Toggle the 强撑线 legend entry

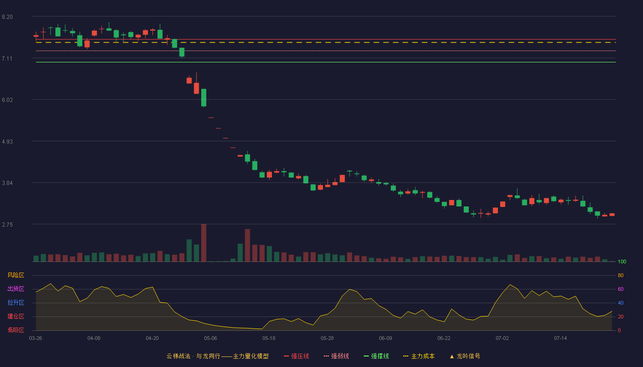[376, 356]
